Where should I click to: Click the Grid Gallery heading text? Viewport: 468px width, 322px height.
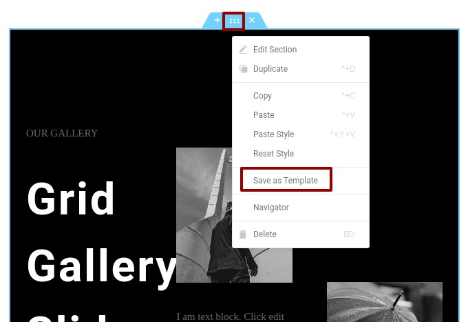coord(101,232)
